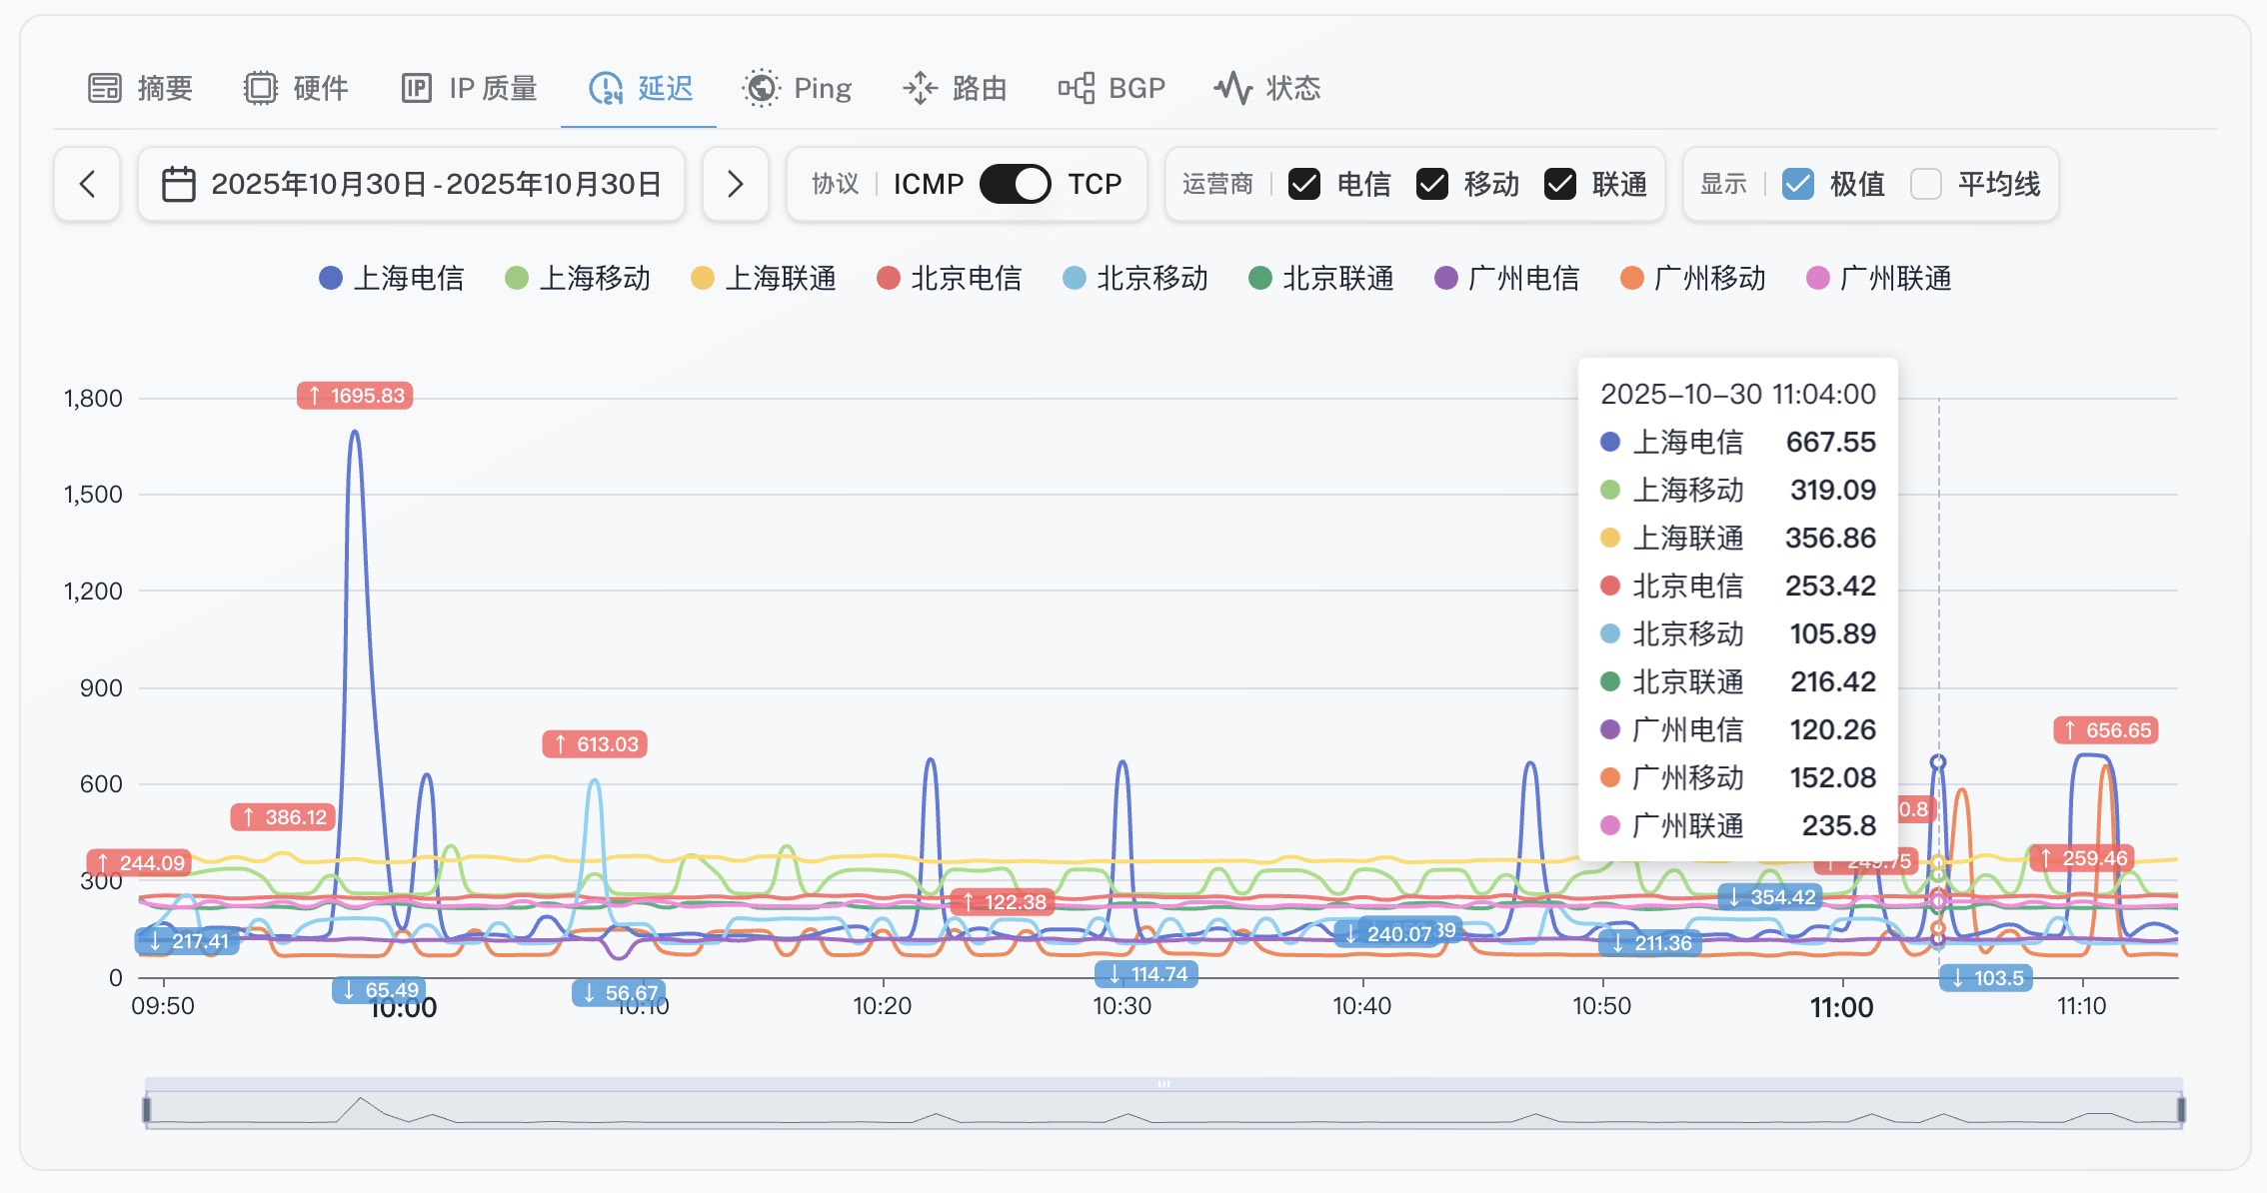
Task: Click the summary (摘要) list icon
Action: coord(104,88)
